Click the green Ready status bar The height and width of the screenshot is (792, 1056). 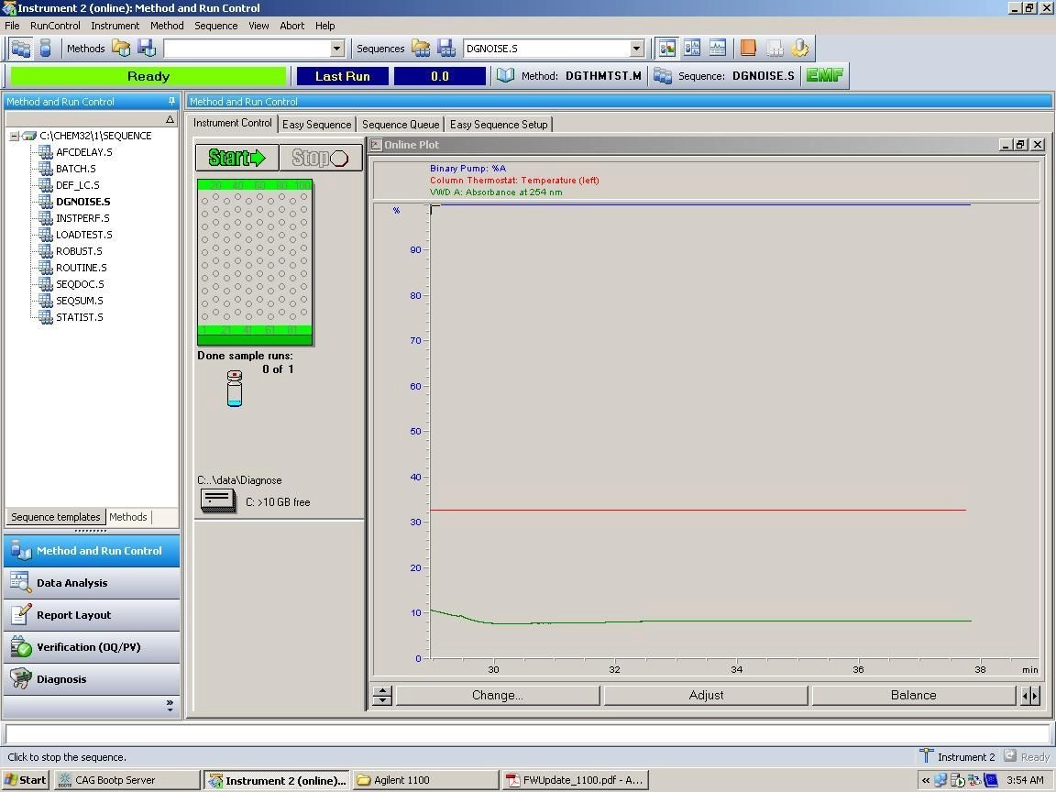pos(148,76)
